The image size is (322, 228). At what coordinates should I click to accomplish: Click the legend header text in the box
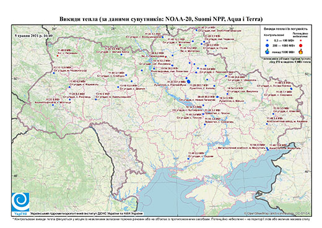[x=285, y=29]
